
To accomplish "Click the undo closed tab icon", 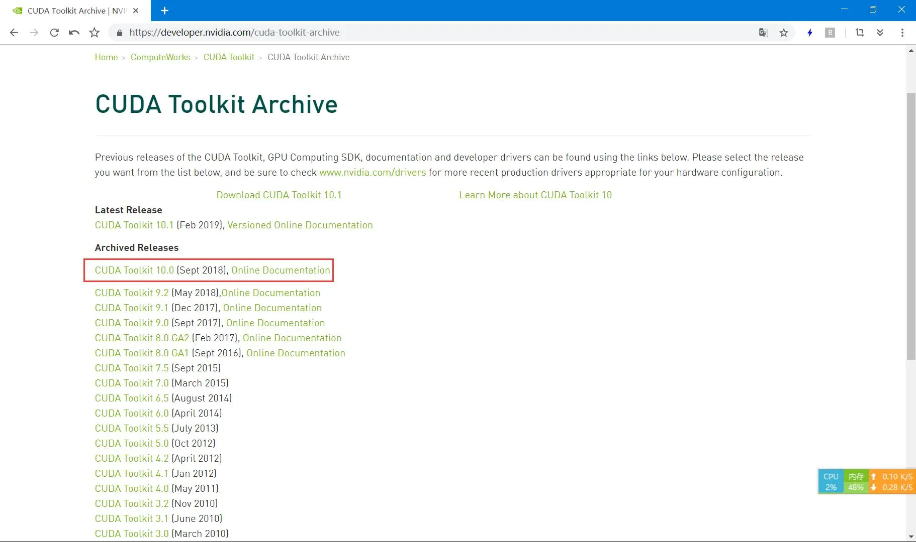I will [74, 33].
